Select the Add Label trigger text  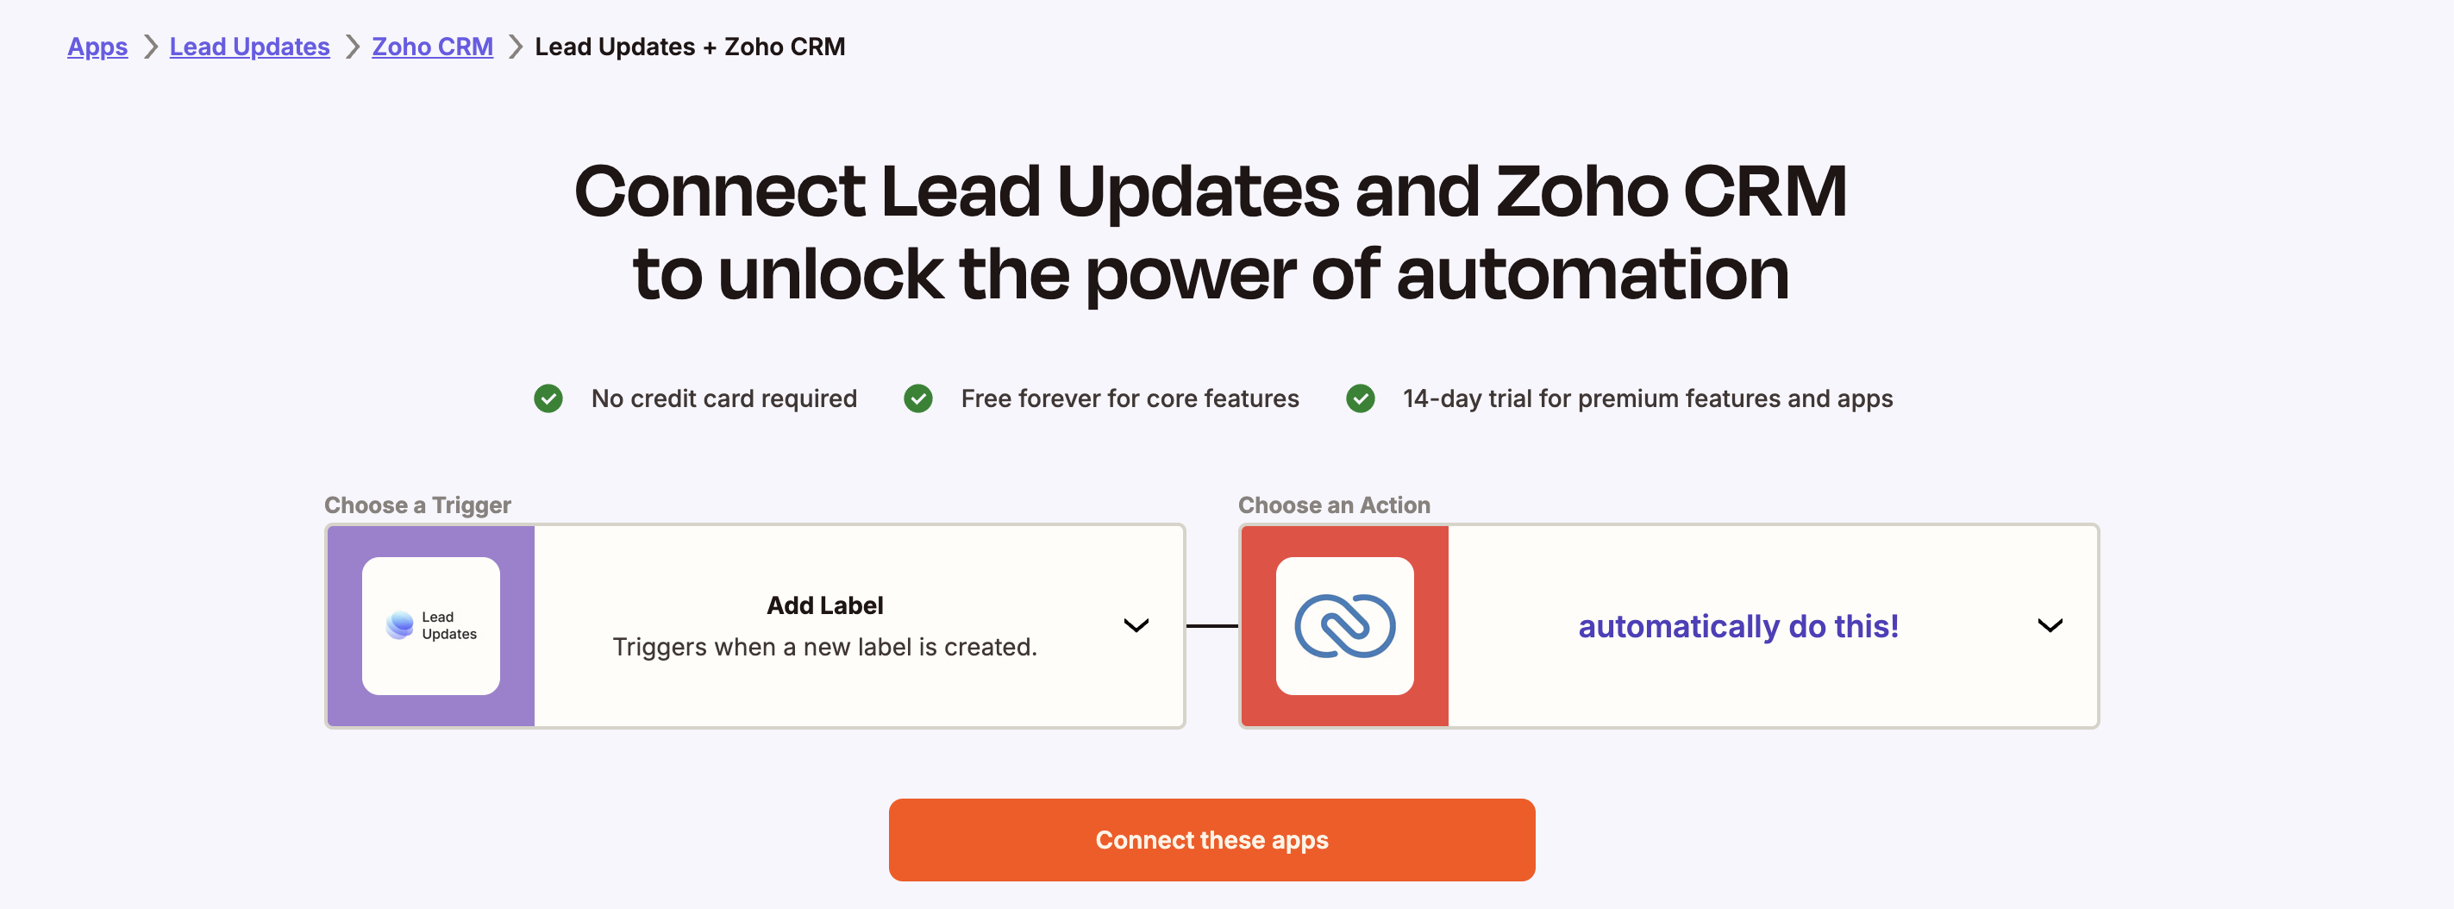click(x=825, y=606)
